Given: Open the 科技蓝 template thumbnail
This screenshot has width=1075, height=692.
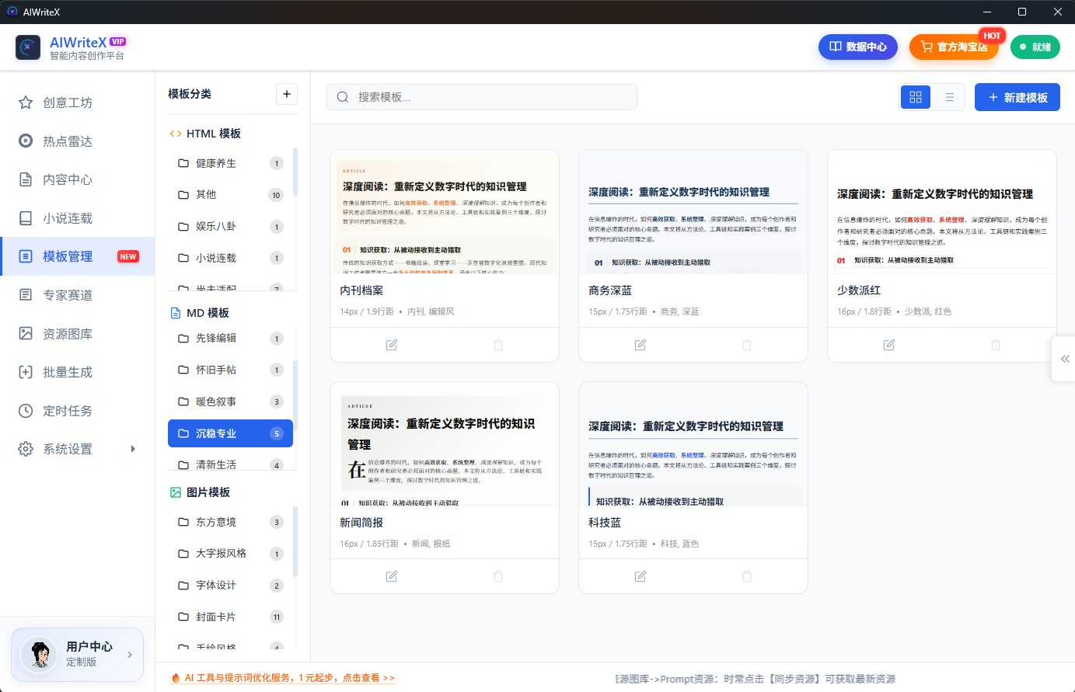Looking at the screenshot, I should pos(693,444).
